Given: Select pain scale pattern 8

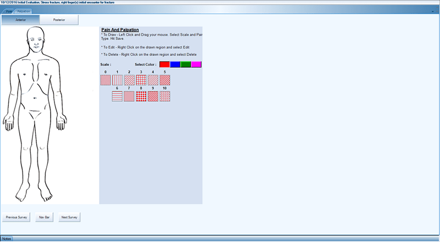Looking at the screenshot, I should (x=141, y=96).
